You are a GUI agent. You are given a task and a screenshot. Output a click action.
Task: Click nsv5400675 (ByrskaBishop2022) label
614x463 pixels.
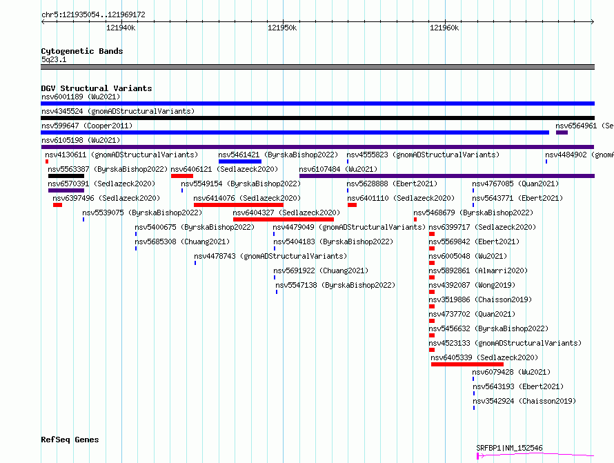click(x=195, y=227)
